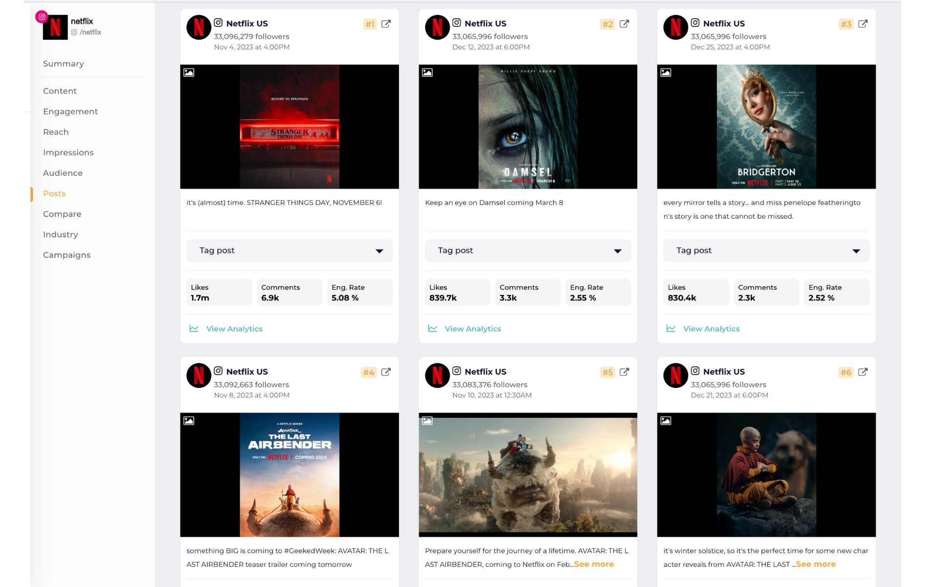The height and width of the screenshot is (587, 925).
Task: Open Tag post dropdown on Damsel post
Action: [528, 250]
